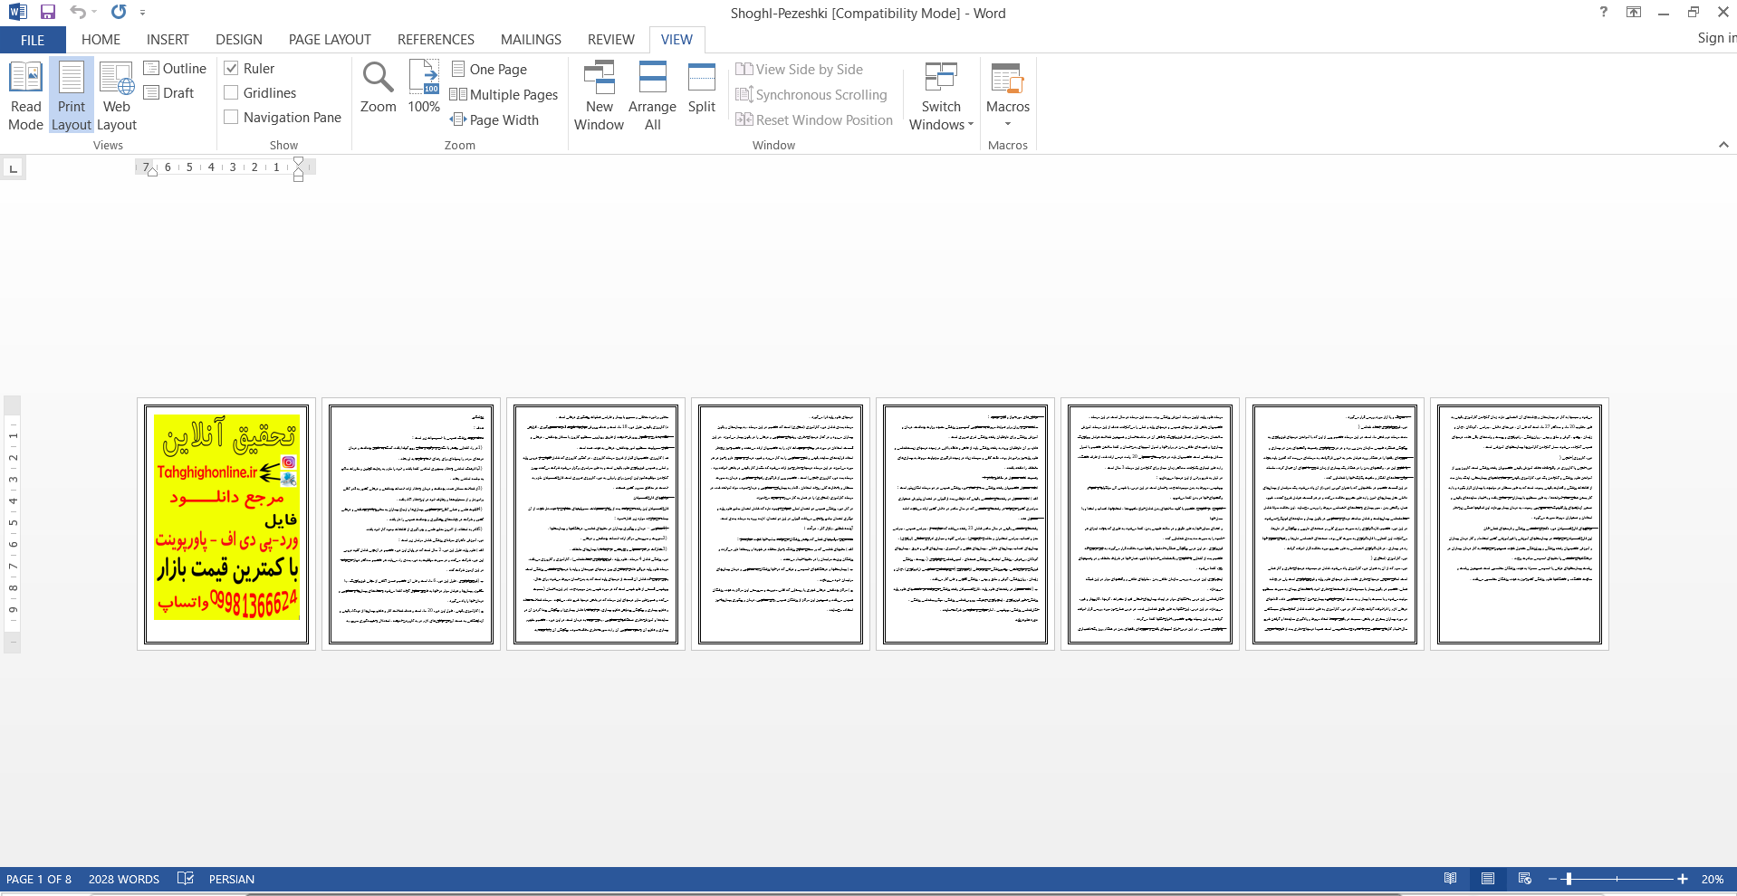Click the eighth page of the document
Image resolution: width=1737 pixels, height=896 pixels.
point(1520,524)
